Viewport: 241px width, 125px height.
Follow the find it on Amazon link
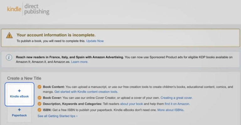click(177, 104)
